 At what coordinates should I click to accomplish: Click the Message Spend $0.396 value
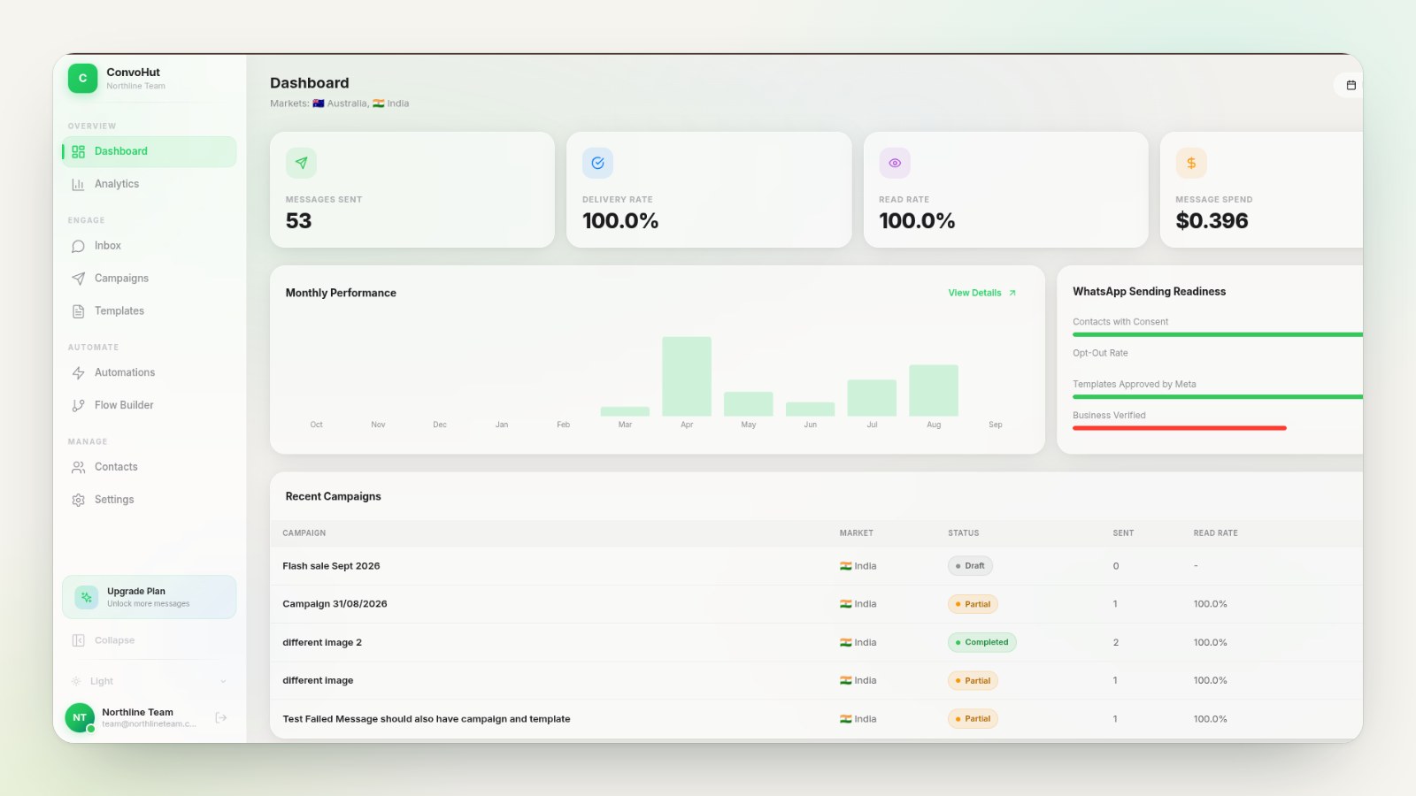[1212, 221]
